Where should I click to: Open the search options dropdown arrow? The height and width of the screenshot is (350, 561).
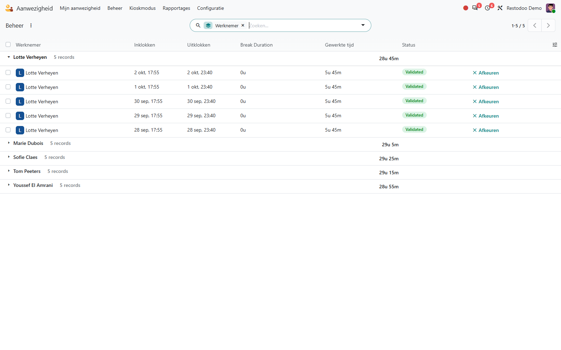tap(363, 25)
